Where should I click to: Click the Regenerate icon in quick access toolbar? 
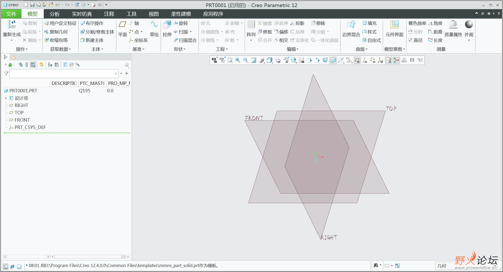[77, 5]
